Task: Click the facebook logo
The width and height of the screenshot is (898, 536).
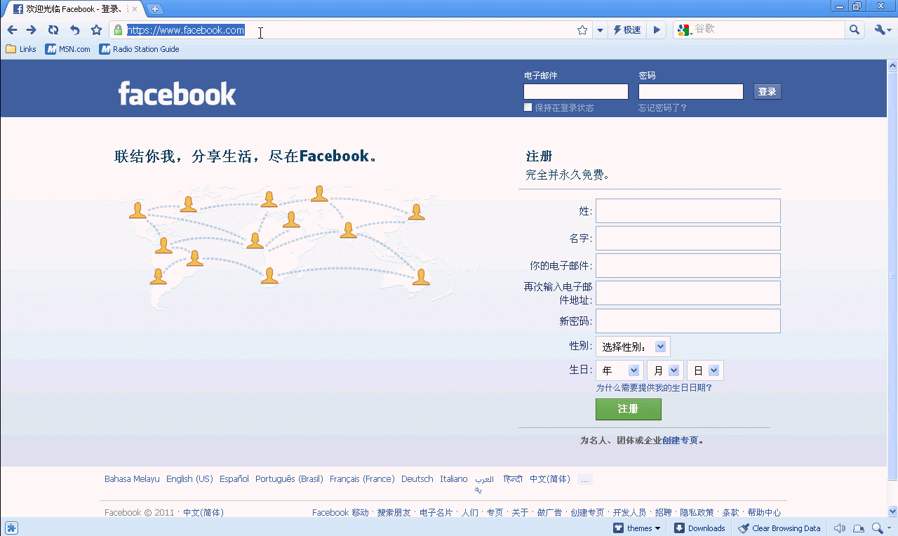Action: point(177,93)
